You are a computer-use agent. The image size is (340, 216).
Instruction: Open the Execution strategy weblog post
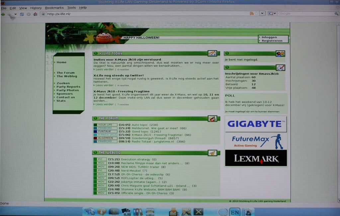(x=135, y=159)
